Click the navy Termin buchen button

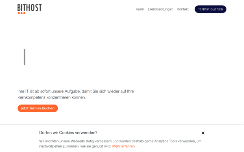210,9
